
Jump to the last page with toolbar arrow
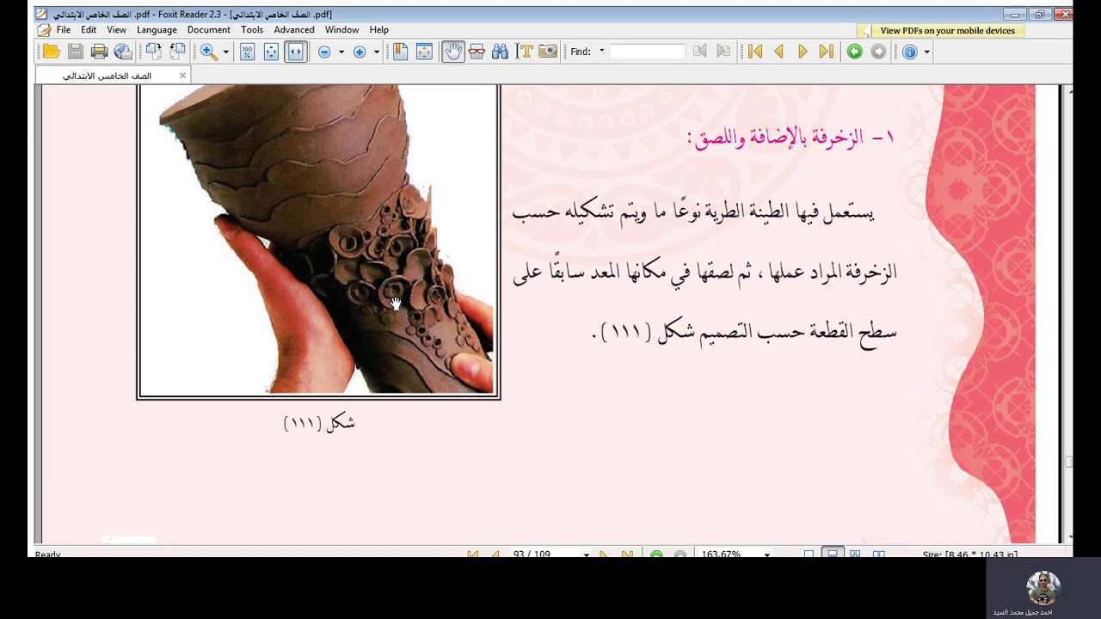pos(825,52)
